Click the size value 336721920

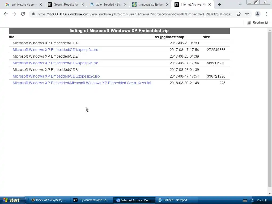coord(216,76)
